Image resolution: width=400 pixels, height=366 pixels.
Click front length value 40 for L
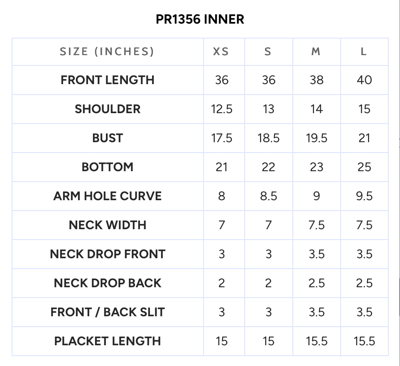(x=364, y=80)
